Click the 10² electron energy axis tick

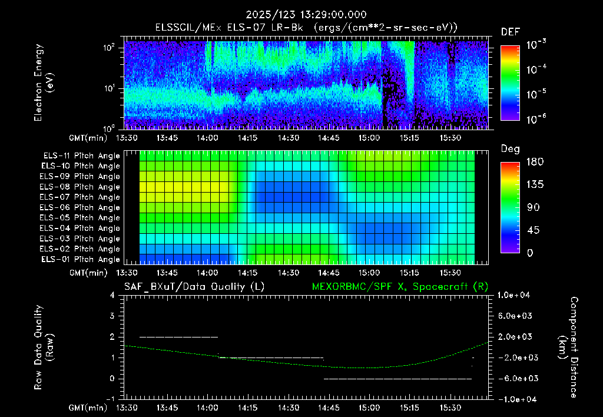click(110, 48)
